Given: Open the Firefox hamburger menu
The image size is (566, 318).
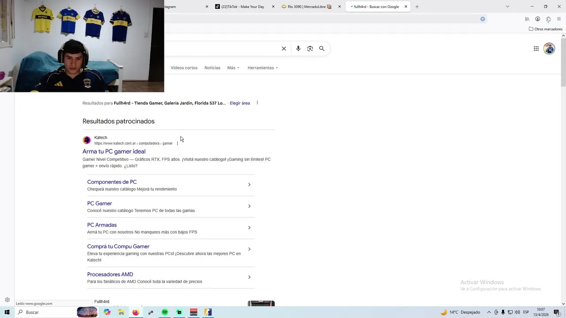Looking at the screenshot, I should [x=559, y=19].
